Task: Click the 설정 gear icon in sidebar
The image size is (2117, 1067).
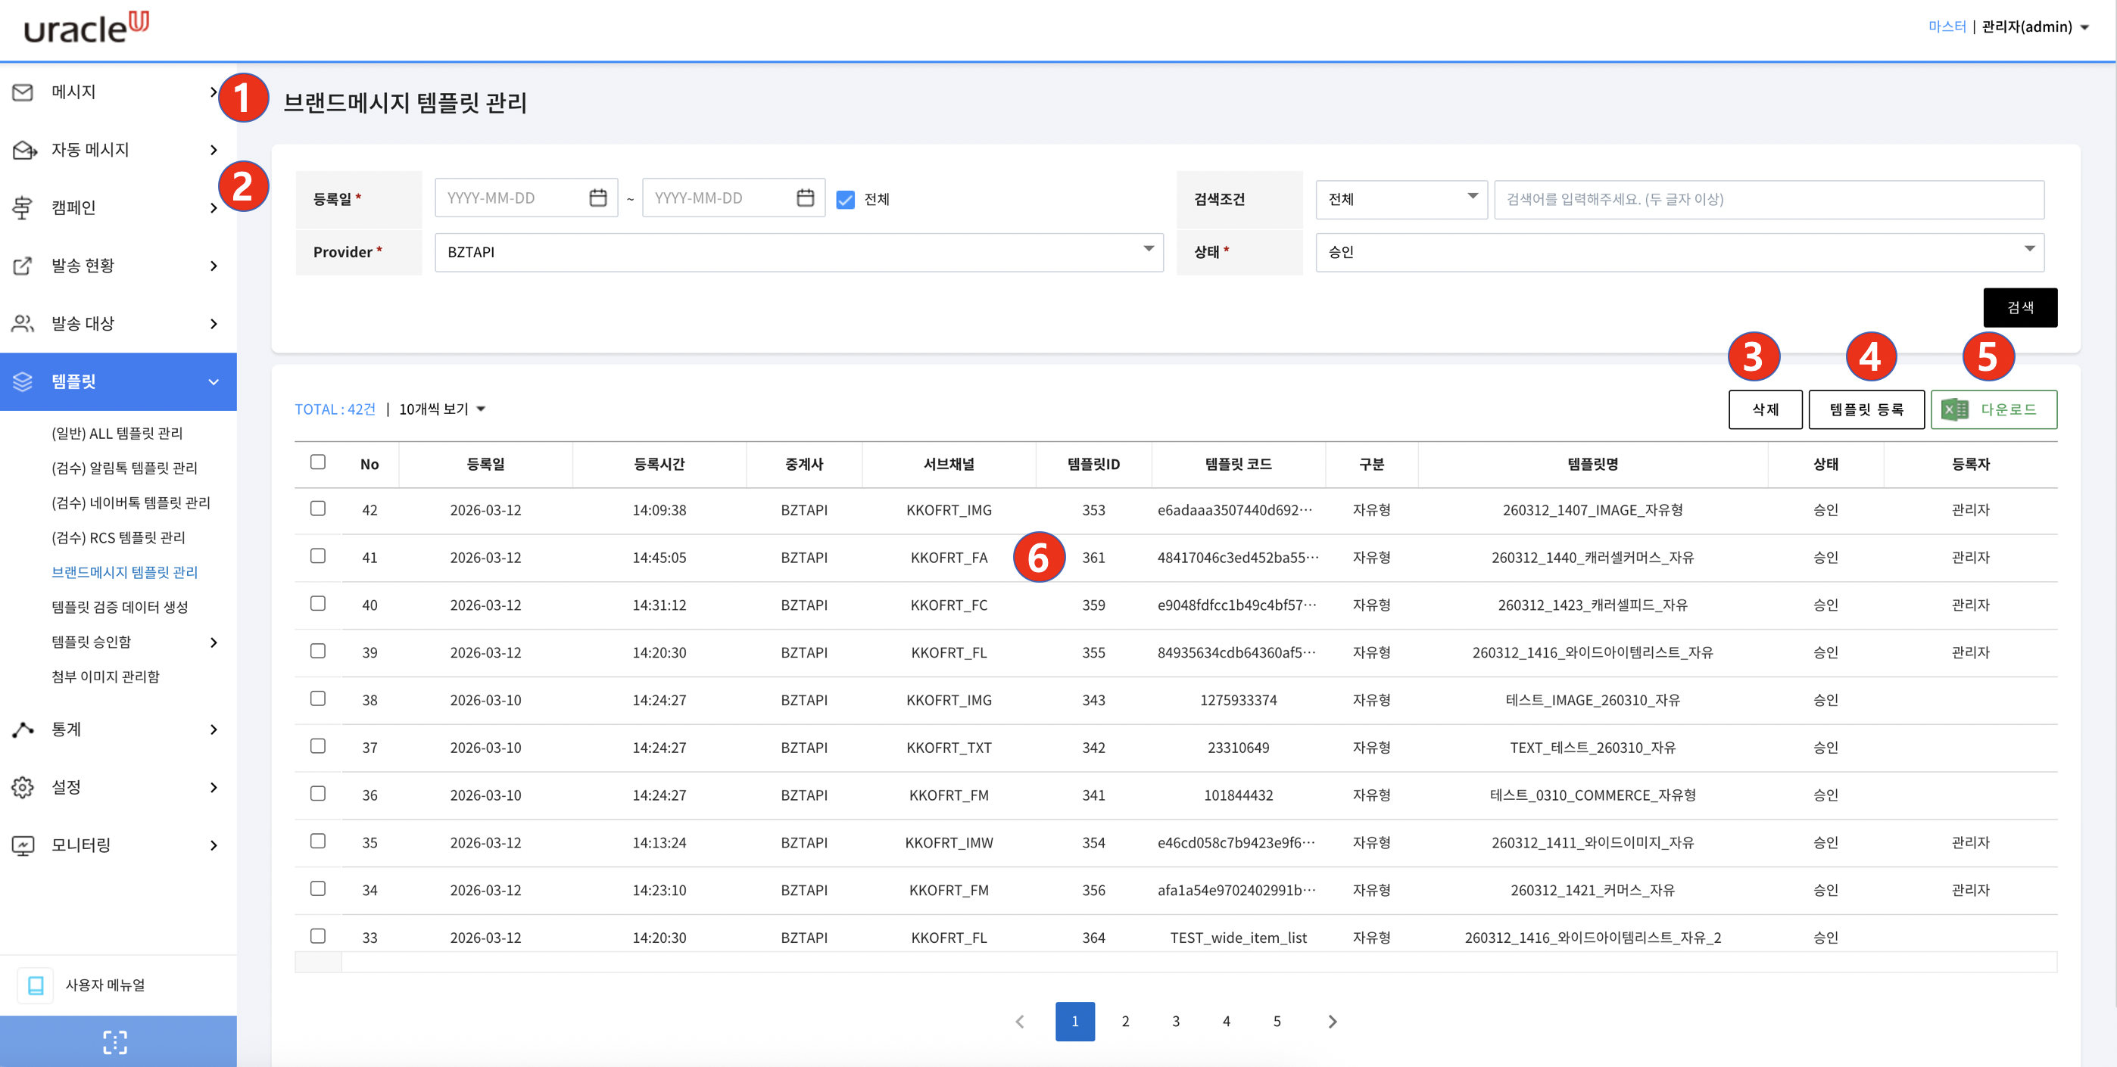Action: pyautogui.click(x=23, y=787)
